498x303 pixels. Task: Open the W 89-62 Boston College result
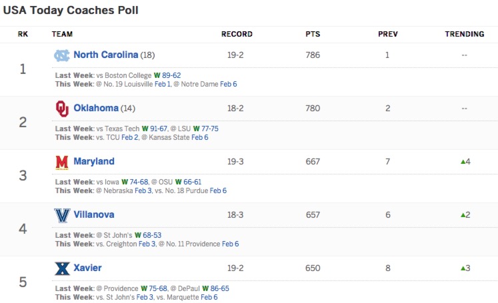[x=167, y=75]
